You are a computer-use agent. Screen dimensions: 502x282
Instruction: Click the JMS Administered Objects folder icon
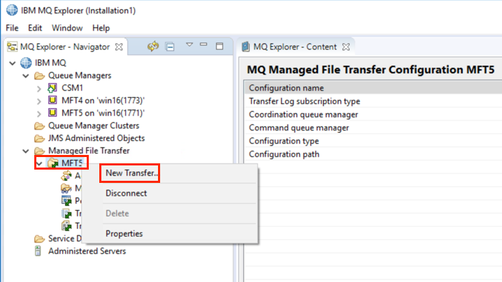click(39, 138)
